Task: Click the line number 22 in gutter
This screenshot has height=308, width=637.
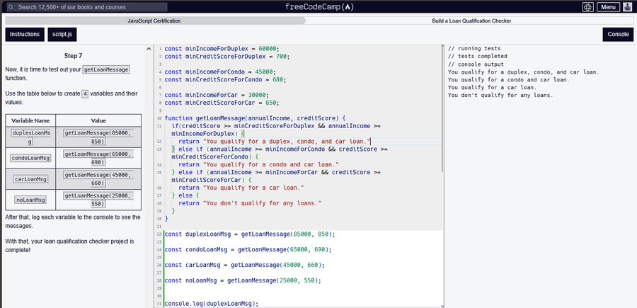Action: coord(159,234)
